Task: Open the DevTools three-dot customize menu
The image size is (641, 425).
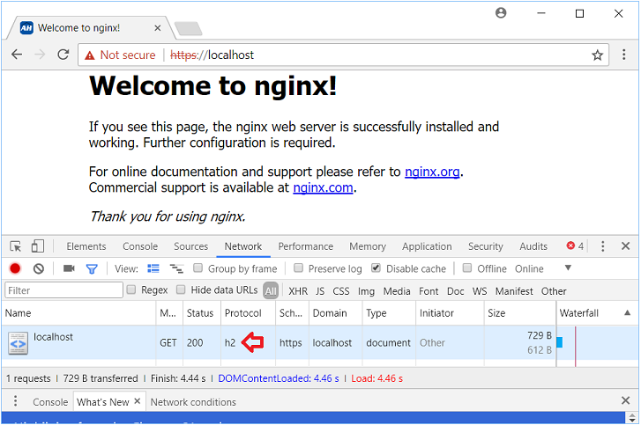Action: pos(603,246)
